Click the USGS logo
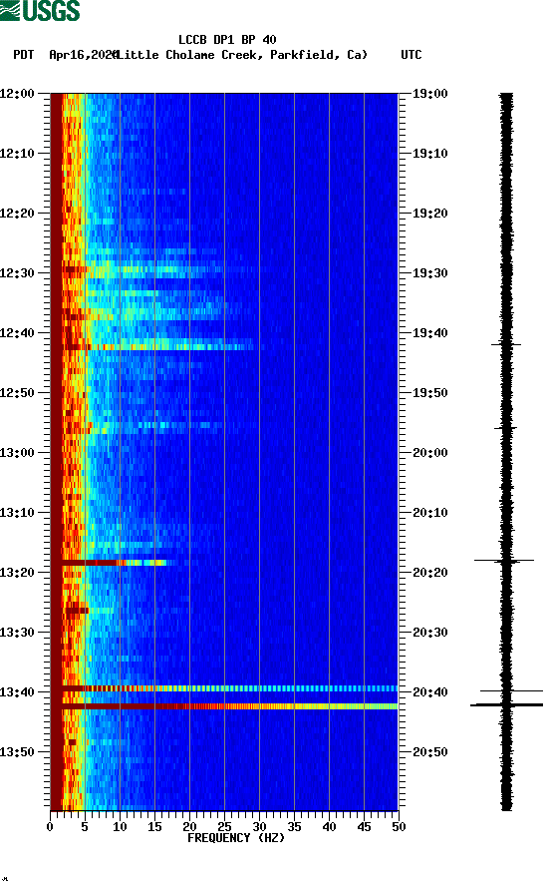The height and width of the screenshot is (890, 550). [x=40, y=10]
